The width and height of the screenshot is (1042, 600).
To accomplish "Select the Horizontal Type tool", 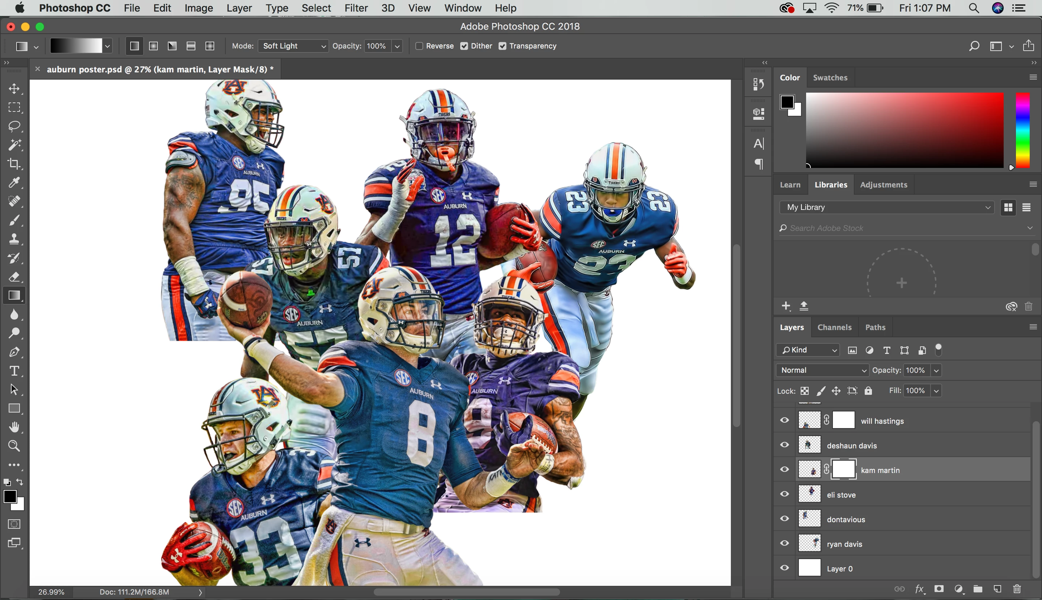I will tap(14, 371).
